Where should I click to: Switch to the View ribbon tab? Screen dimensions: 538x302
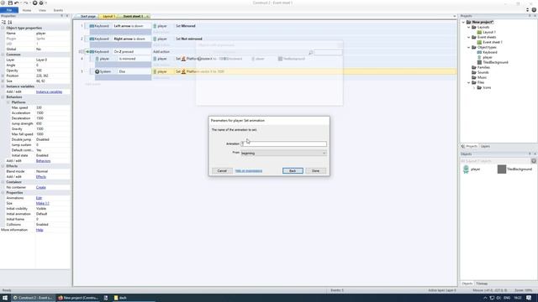click(42, 10)
